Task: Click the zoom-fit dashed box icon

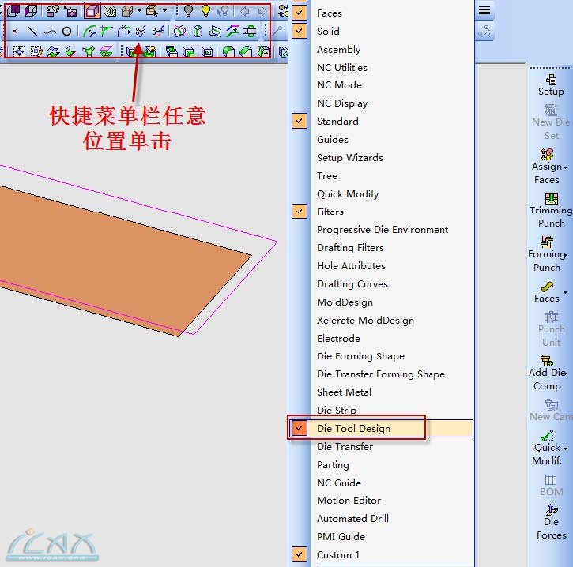Action: tap(19, 51)
